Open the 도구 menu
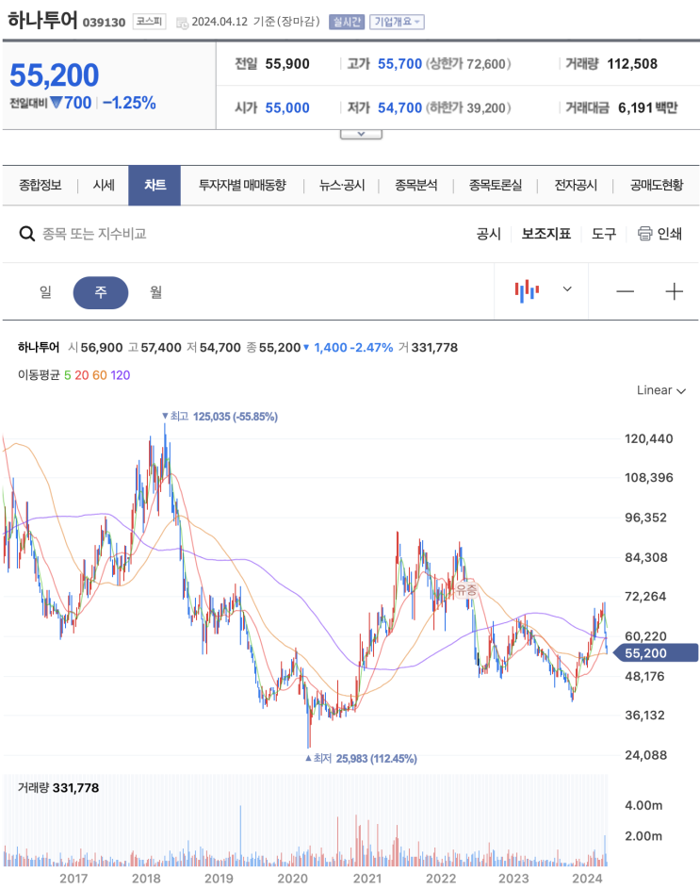Image resolution: width=700 pixels, height=889 pixels. tap(604, 234)
